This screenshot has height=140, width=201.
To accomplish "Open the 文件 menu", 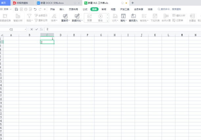I will click(x=6, y=9).
